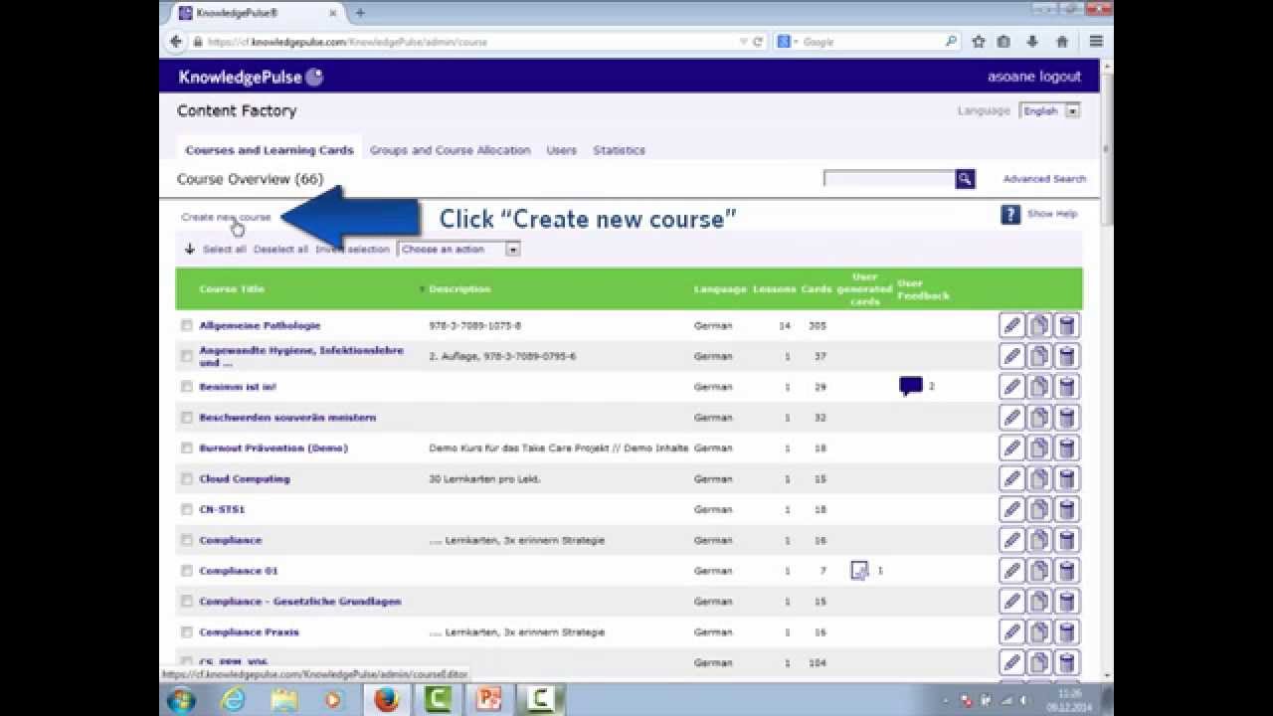Select the KnowledgePulse browser tab
This screenshot has height=716, width=1273.
255,13
